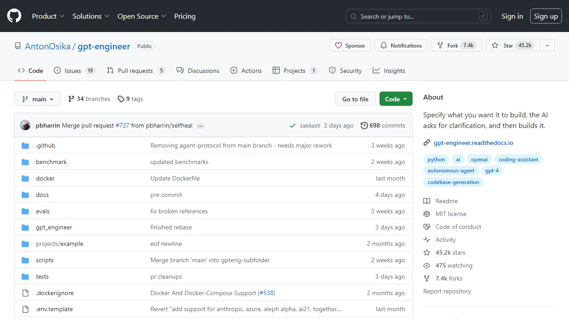
Task: Select the coding-assistant topic tag
Action: [x=518, y=160]
